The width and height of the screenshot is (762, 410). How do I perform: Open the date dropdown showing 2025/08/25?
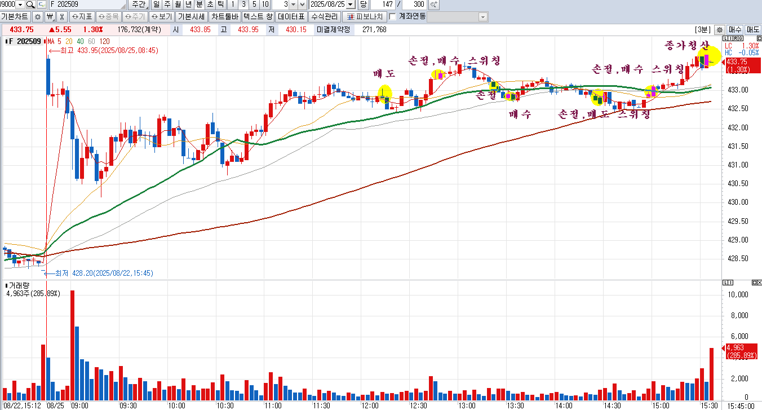[351, 5]
